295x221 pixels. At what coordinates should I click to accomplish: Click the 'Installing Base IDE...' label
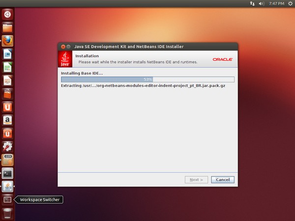(x=82, y=73)
